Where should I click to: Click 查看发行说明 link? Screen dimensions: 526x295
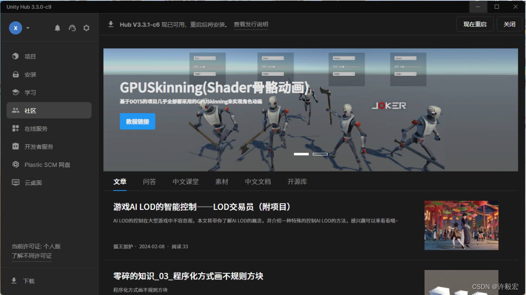[251, 24]
